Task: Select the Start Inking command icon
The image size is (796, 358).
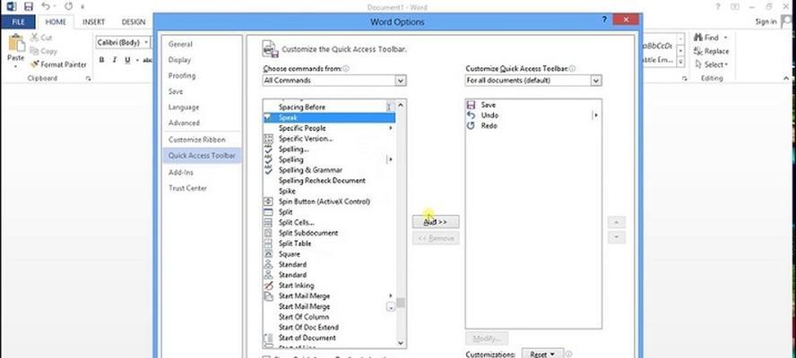Action: point(268,286)
